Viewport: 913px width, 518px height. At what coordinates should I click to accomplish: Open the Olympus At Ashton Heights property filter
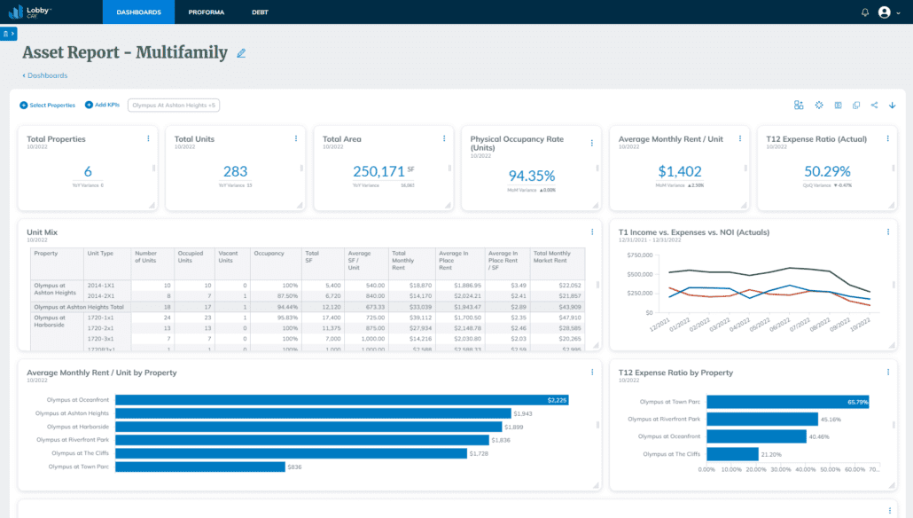[174, 105]
